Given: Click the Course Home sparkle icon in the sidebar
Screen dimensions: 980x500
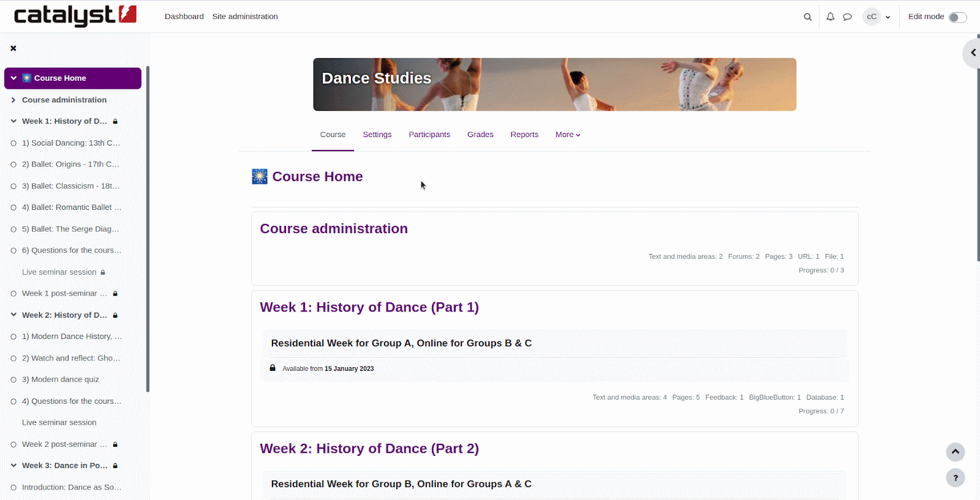Looking at the screenshot, I should 27,78.
